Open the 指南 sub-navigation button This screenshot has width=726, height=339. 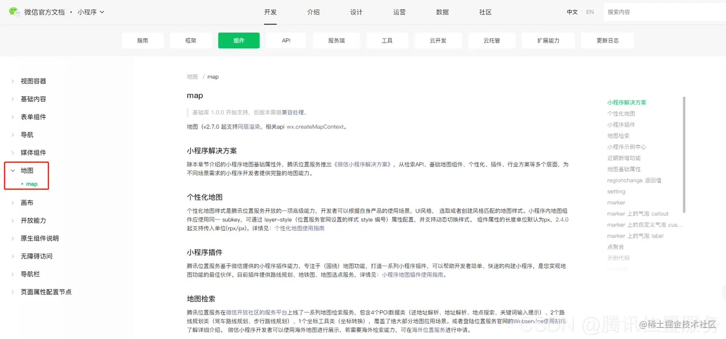pos(143,41)
